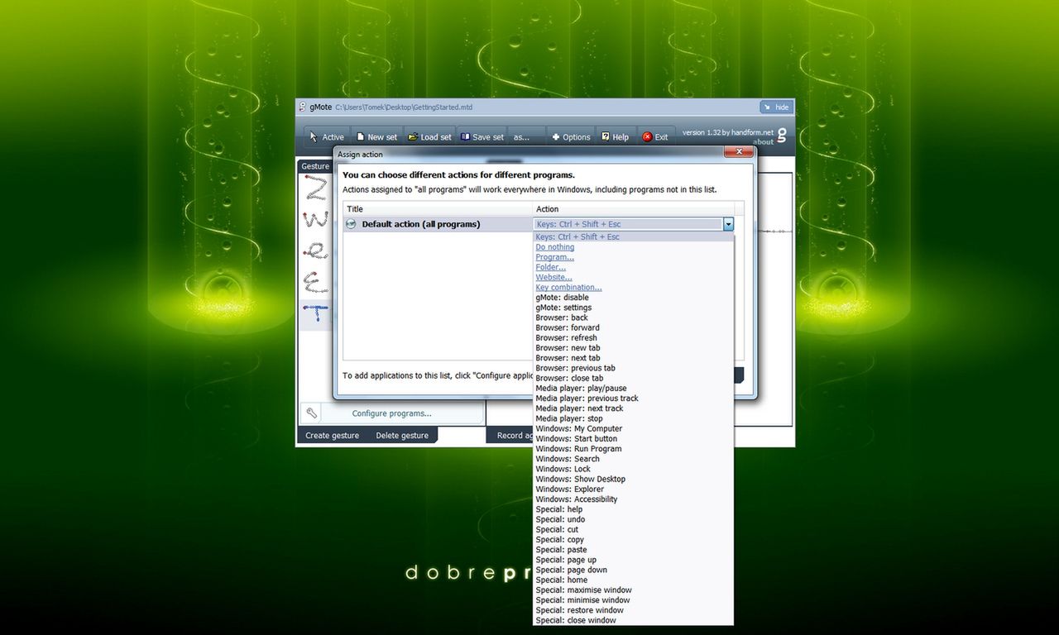Click the globe icon of Default action row
This screenshot has height=635, width=1059.
(x=351, y=224)
